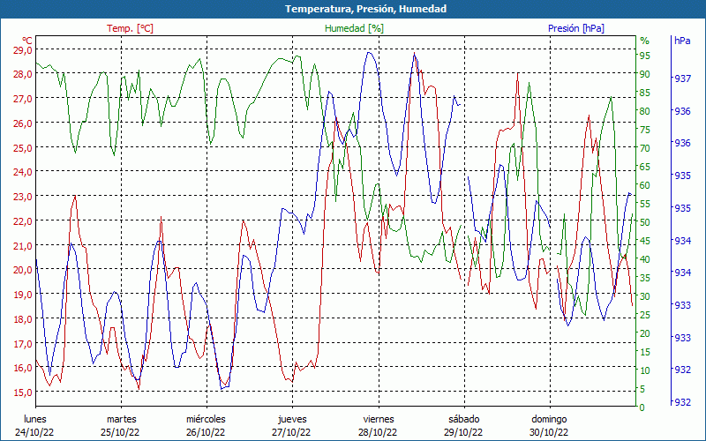Click the '80' humidity axis tick
The width and height of the screenshot is (706, 441).
(x=645, y=111)
